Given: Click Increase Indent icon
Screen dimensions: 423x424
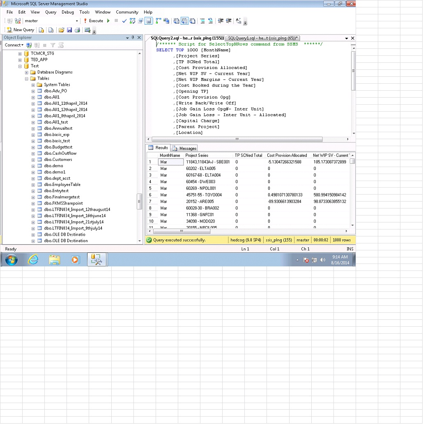Looking at the screenshot, I should click(x=229, y=21).
